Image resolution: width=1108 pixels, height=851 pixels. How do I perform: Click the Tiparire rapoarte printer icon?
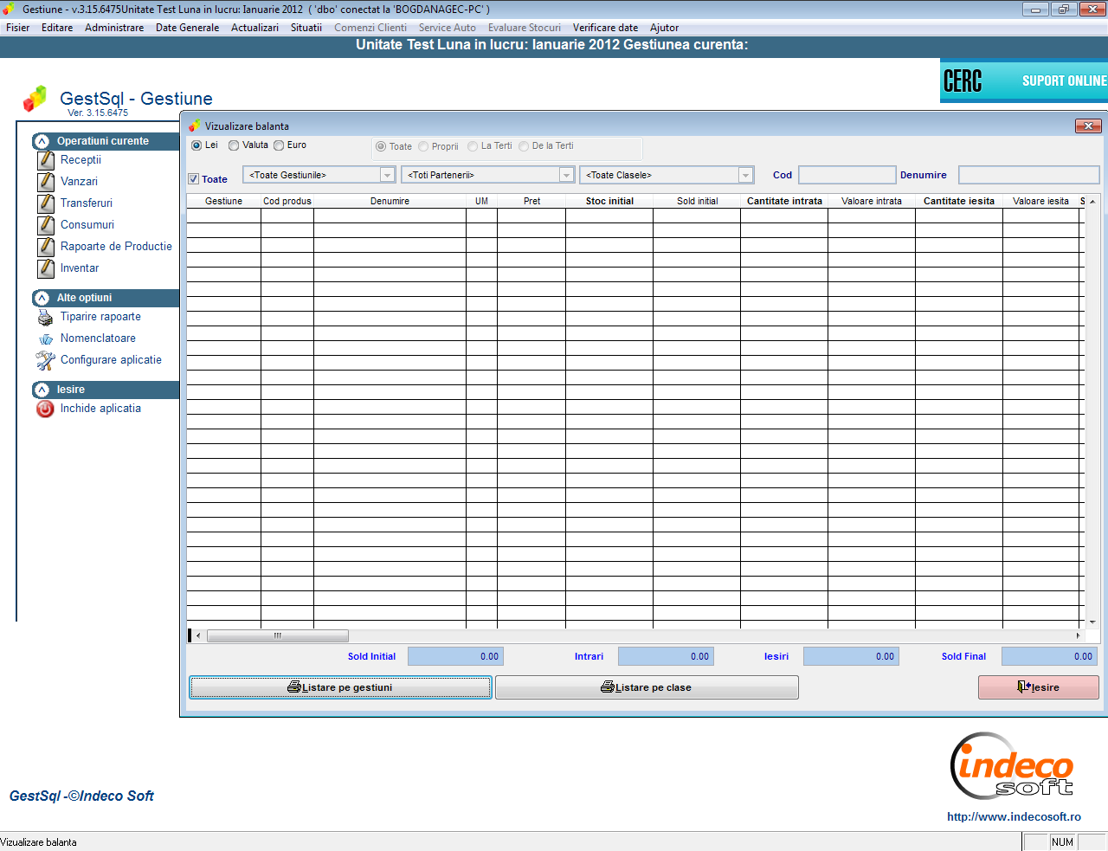pos(45,318)
